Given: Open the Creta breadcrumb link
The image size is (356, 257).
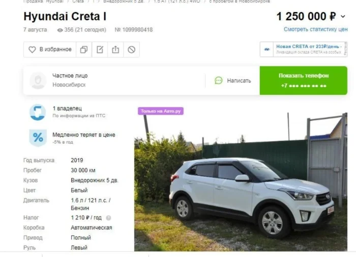Looking at the screenshot, I should click(x=78, y=2).
